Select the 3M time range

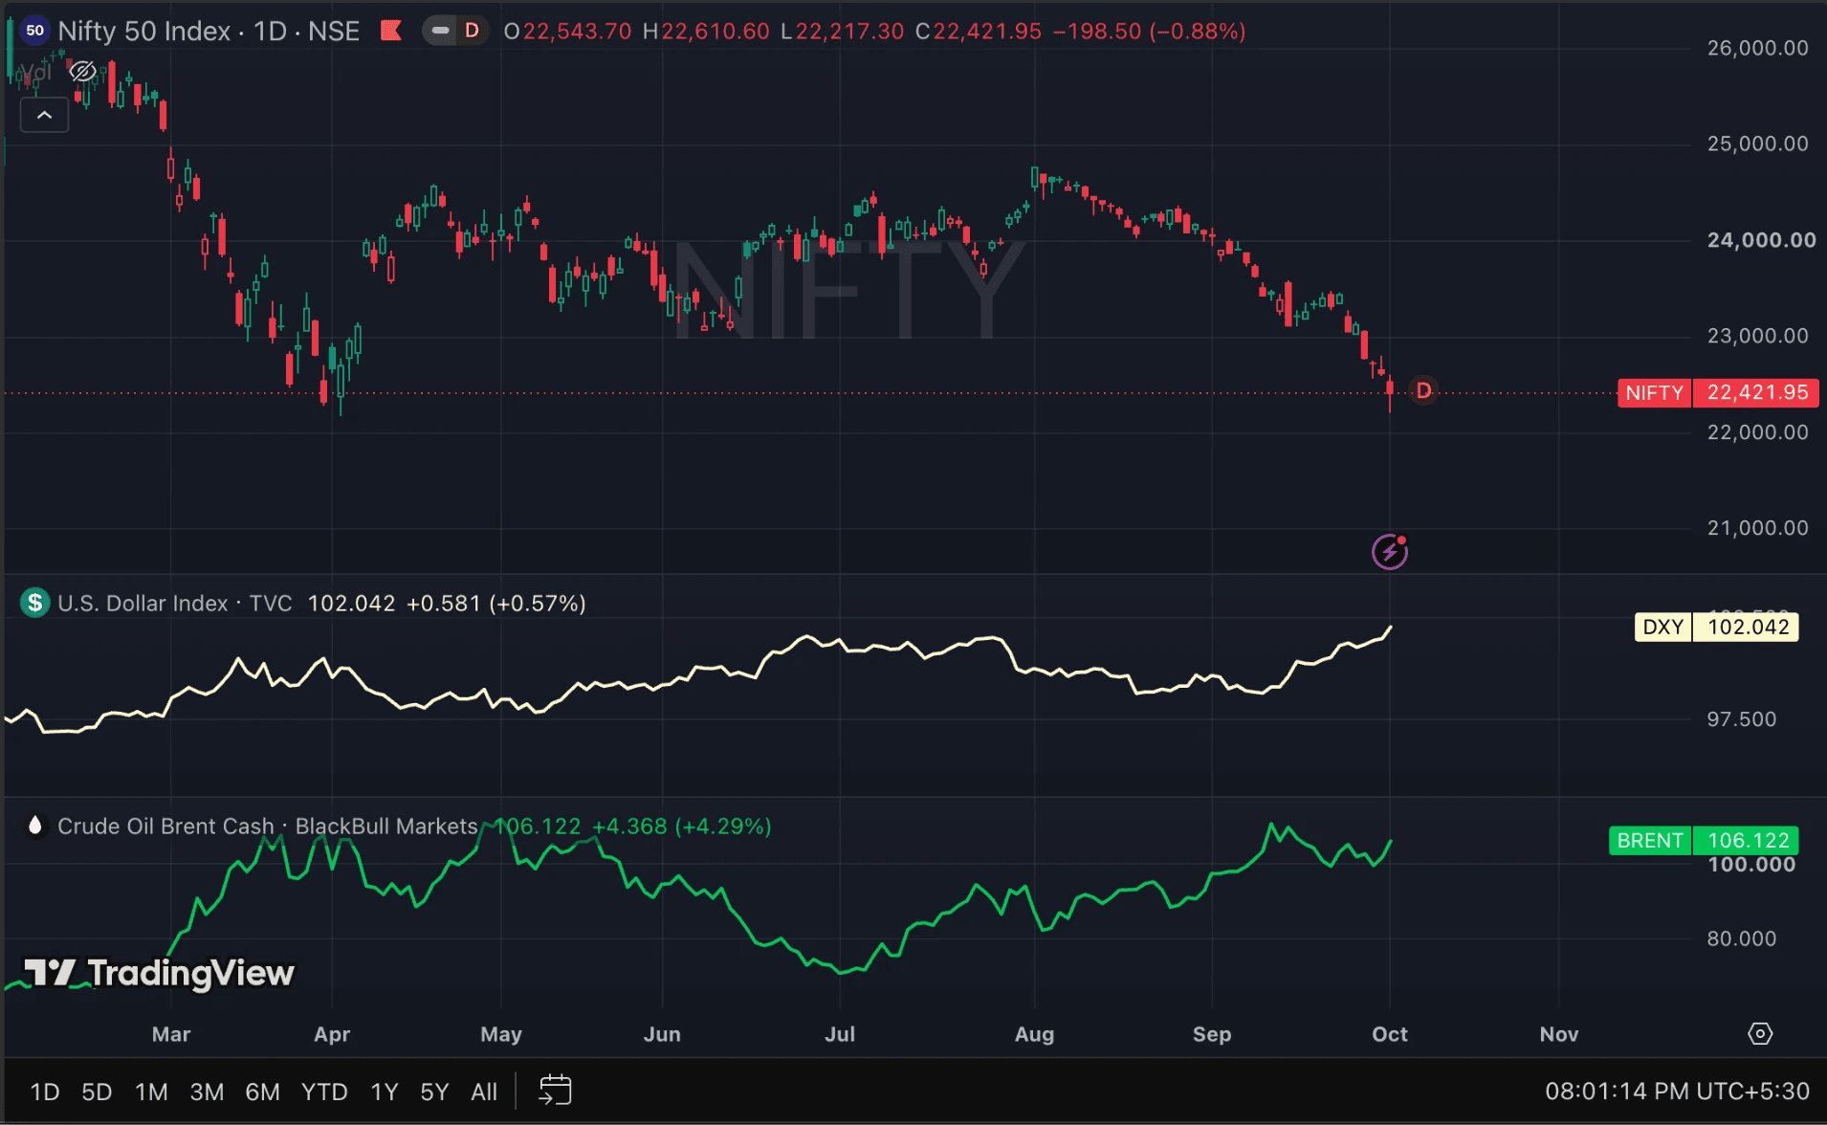[x=207, y=1092]
